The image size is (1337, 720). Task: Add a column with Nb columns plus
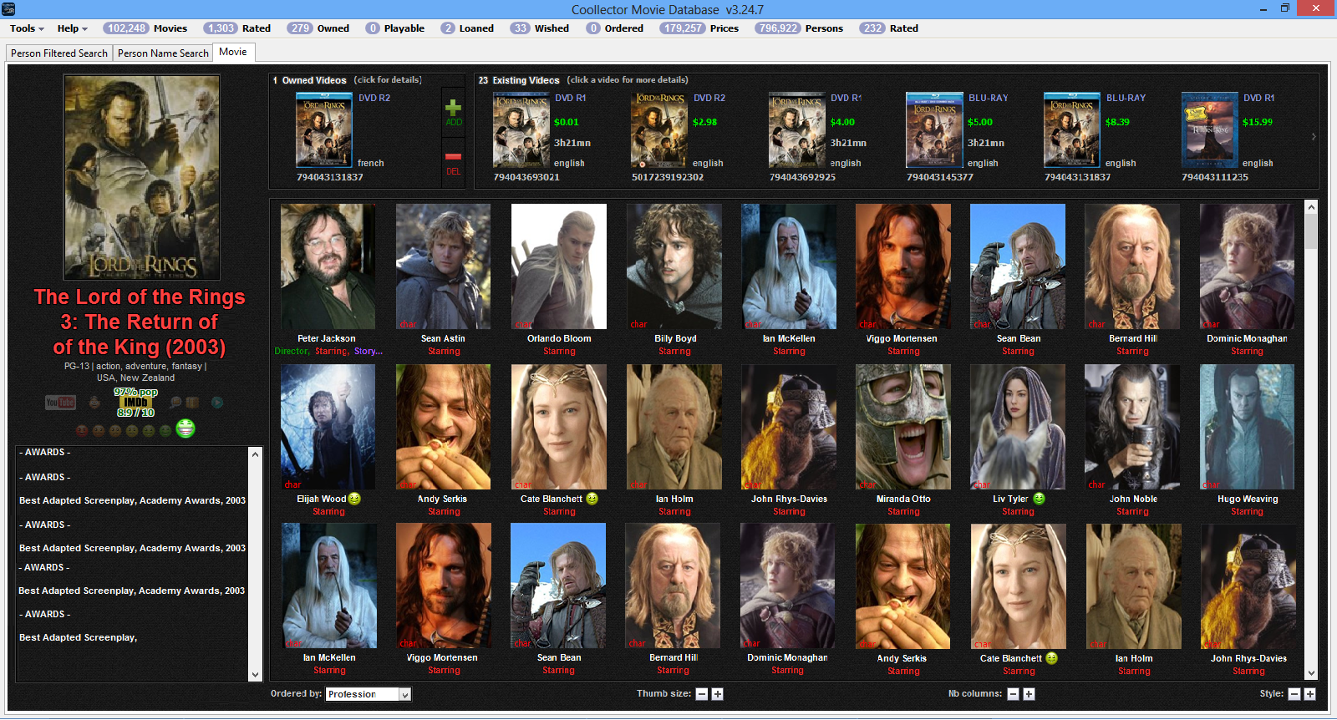[x=1029, y=694]
